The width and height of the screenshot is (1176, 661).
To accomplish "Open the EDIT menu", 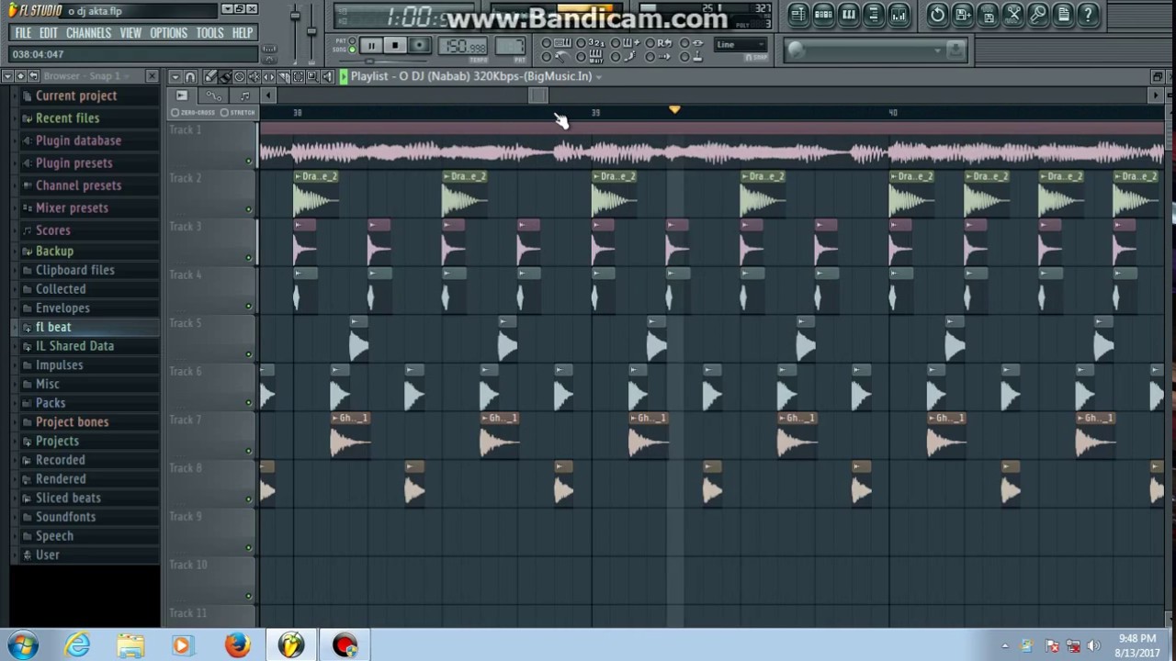I will [48, 33].
